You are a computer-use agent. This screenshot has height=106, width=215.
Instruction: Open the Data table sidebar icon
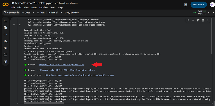[5, 61]
